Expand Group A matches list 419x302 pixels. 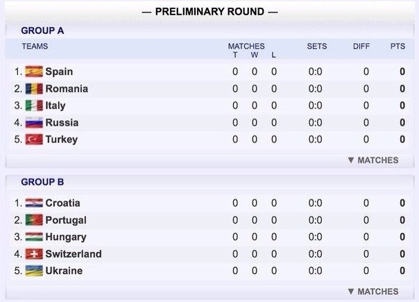point(373,160)
